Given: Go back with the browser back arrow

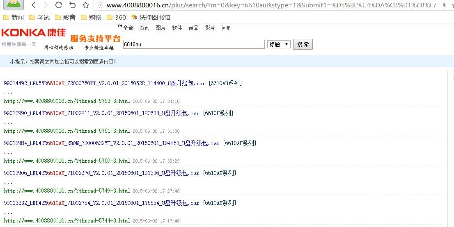Looking at the screenshot, I should click(x=34, y=5).
